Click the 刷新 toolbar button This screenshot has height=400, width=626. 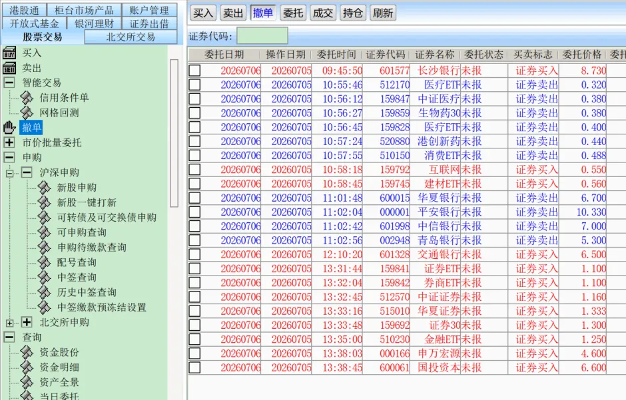[382, 13]
